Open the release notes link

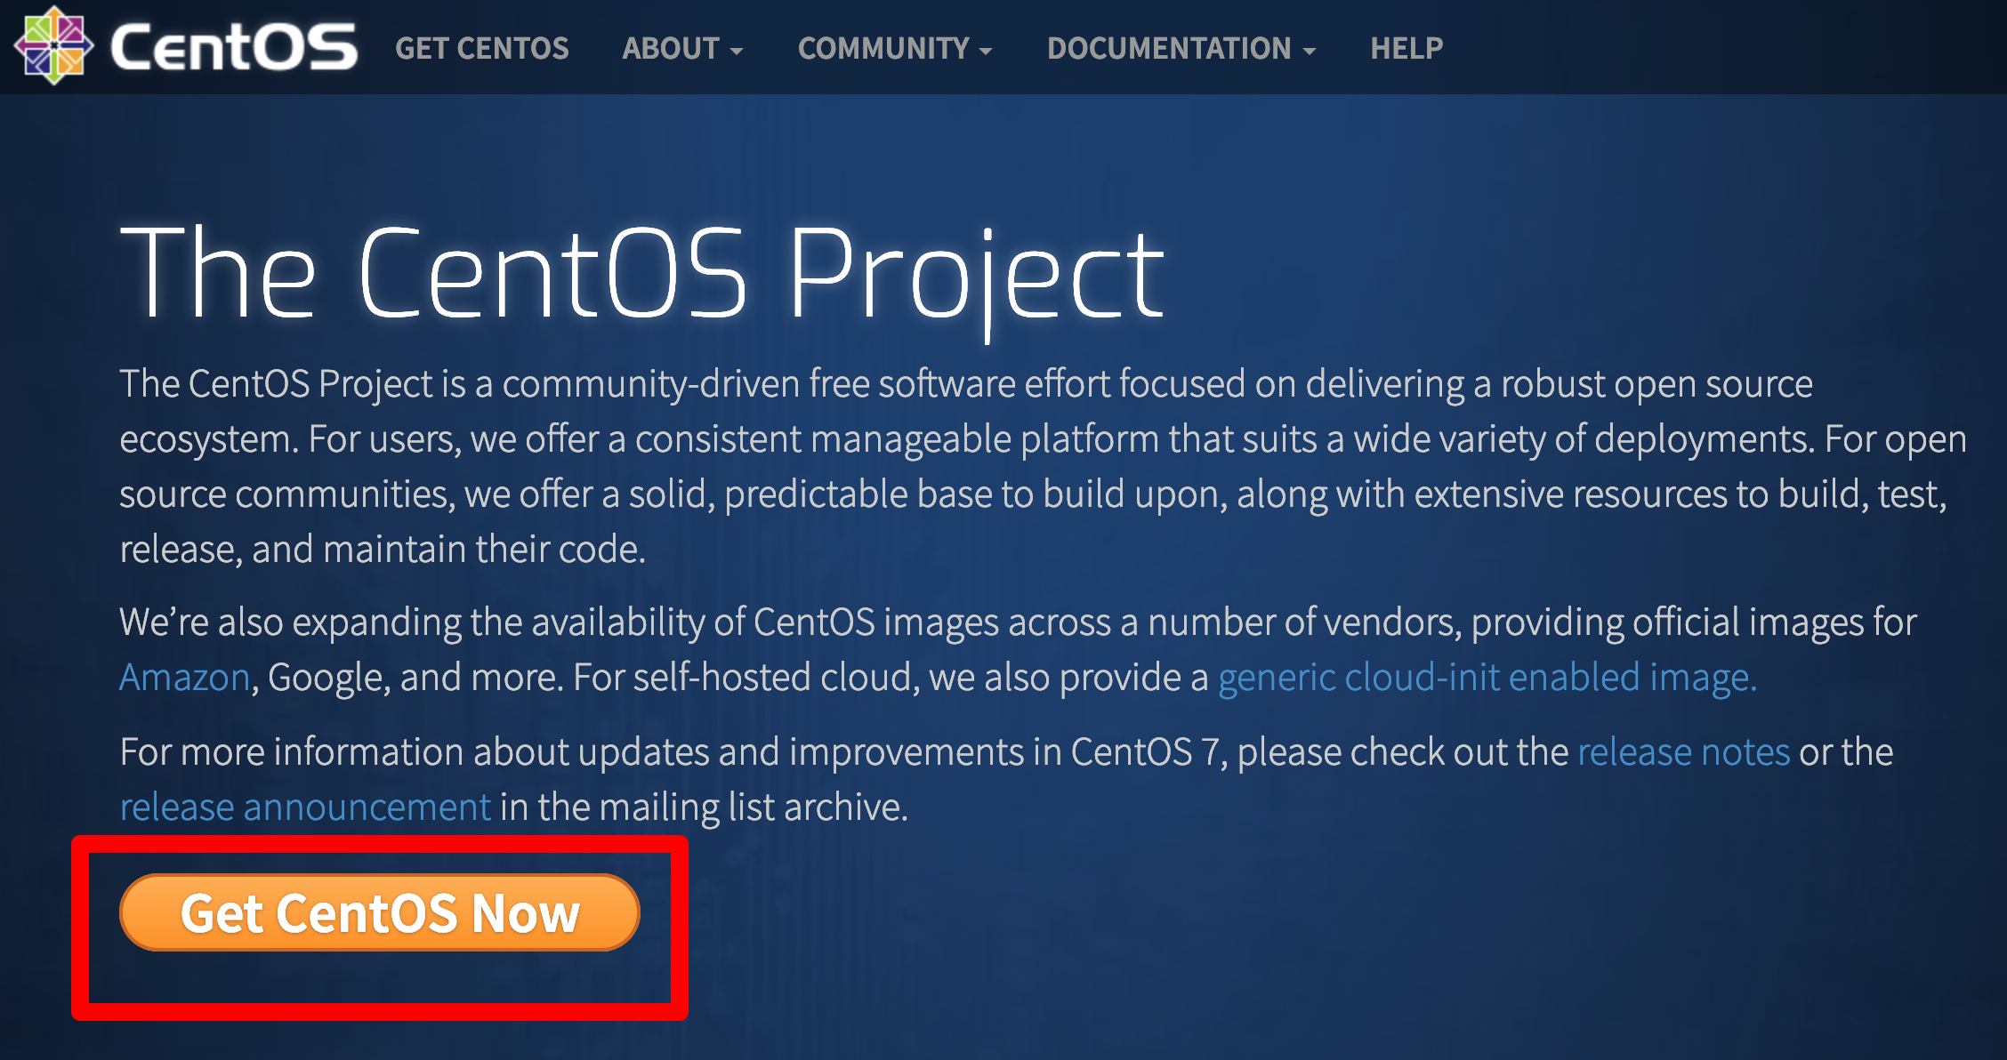[x=1683, y=752]
